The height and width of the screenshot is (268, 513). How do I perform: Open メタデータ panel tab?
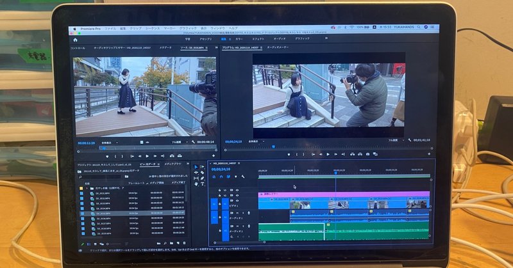(165, 48)
